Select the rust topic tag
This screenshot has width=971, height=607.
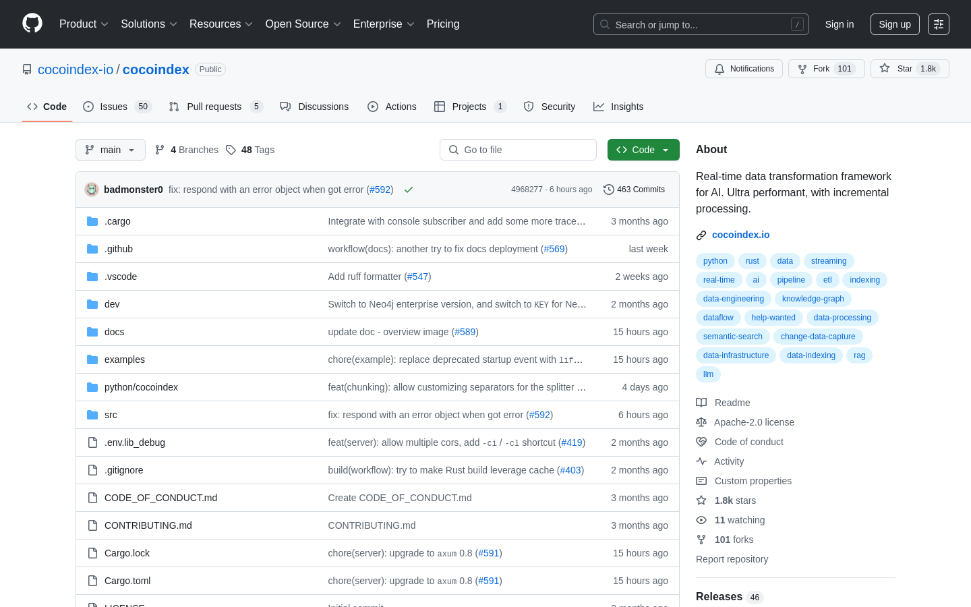click(x=753, y=261)
